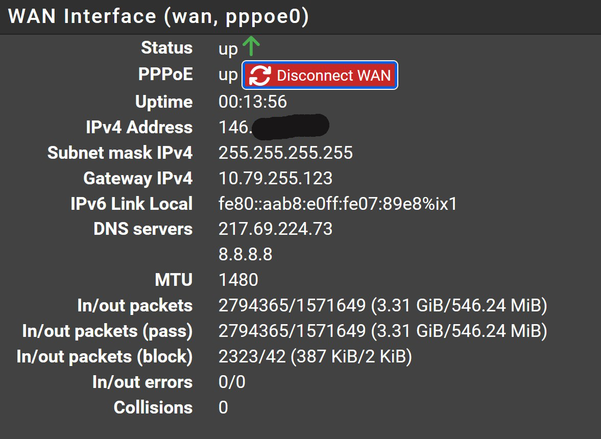Image resolution: width=601 pixels, height=439 pixels.
Task: Click the green up arrow status icon
Action: [x=251, y=46]
